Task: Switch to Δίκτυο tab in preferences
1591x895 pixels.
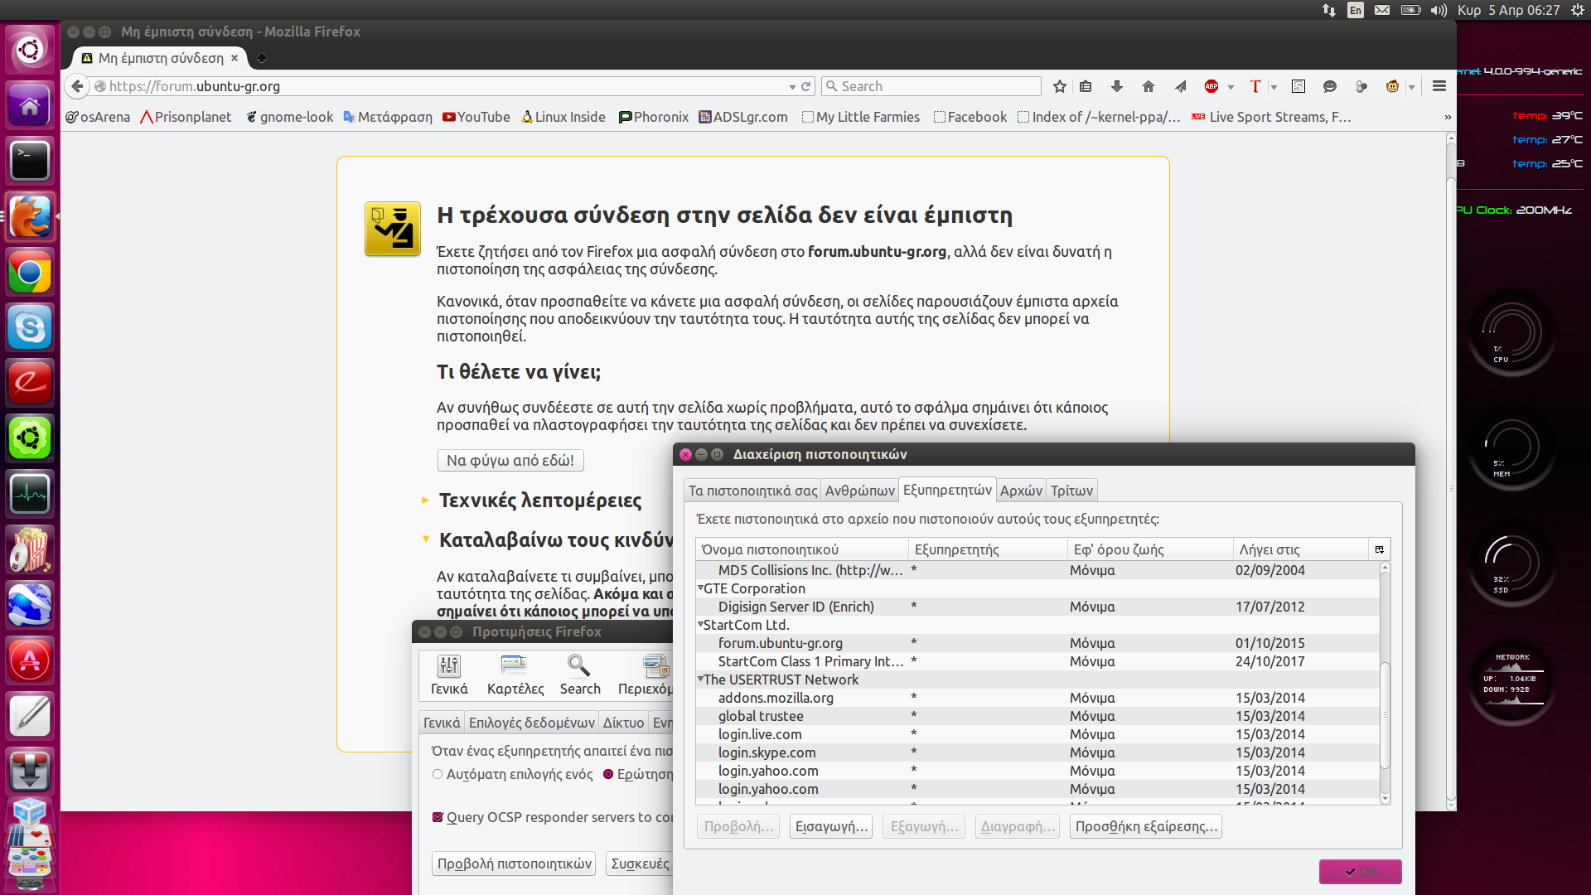Action: 623,723
